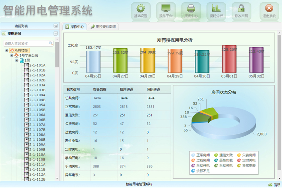The width and height of the screenshot is (282, 188).
Task: Collapse the 功能列表 sidebar with double-arrow button
Action: 55,26
